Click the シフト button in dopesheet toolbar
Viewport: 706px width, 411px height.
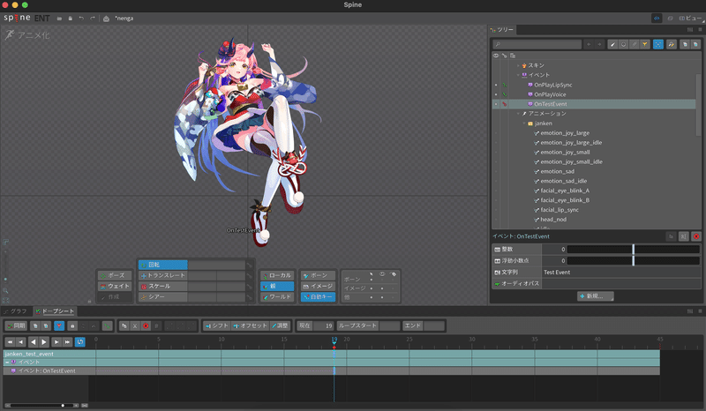click(216, 326)
